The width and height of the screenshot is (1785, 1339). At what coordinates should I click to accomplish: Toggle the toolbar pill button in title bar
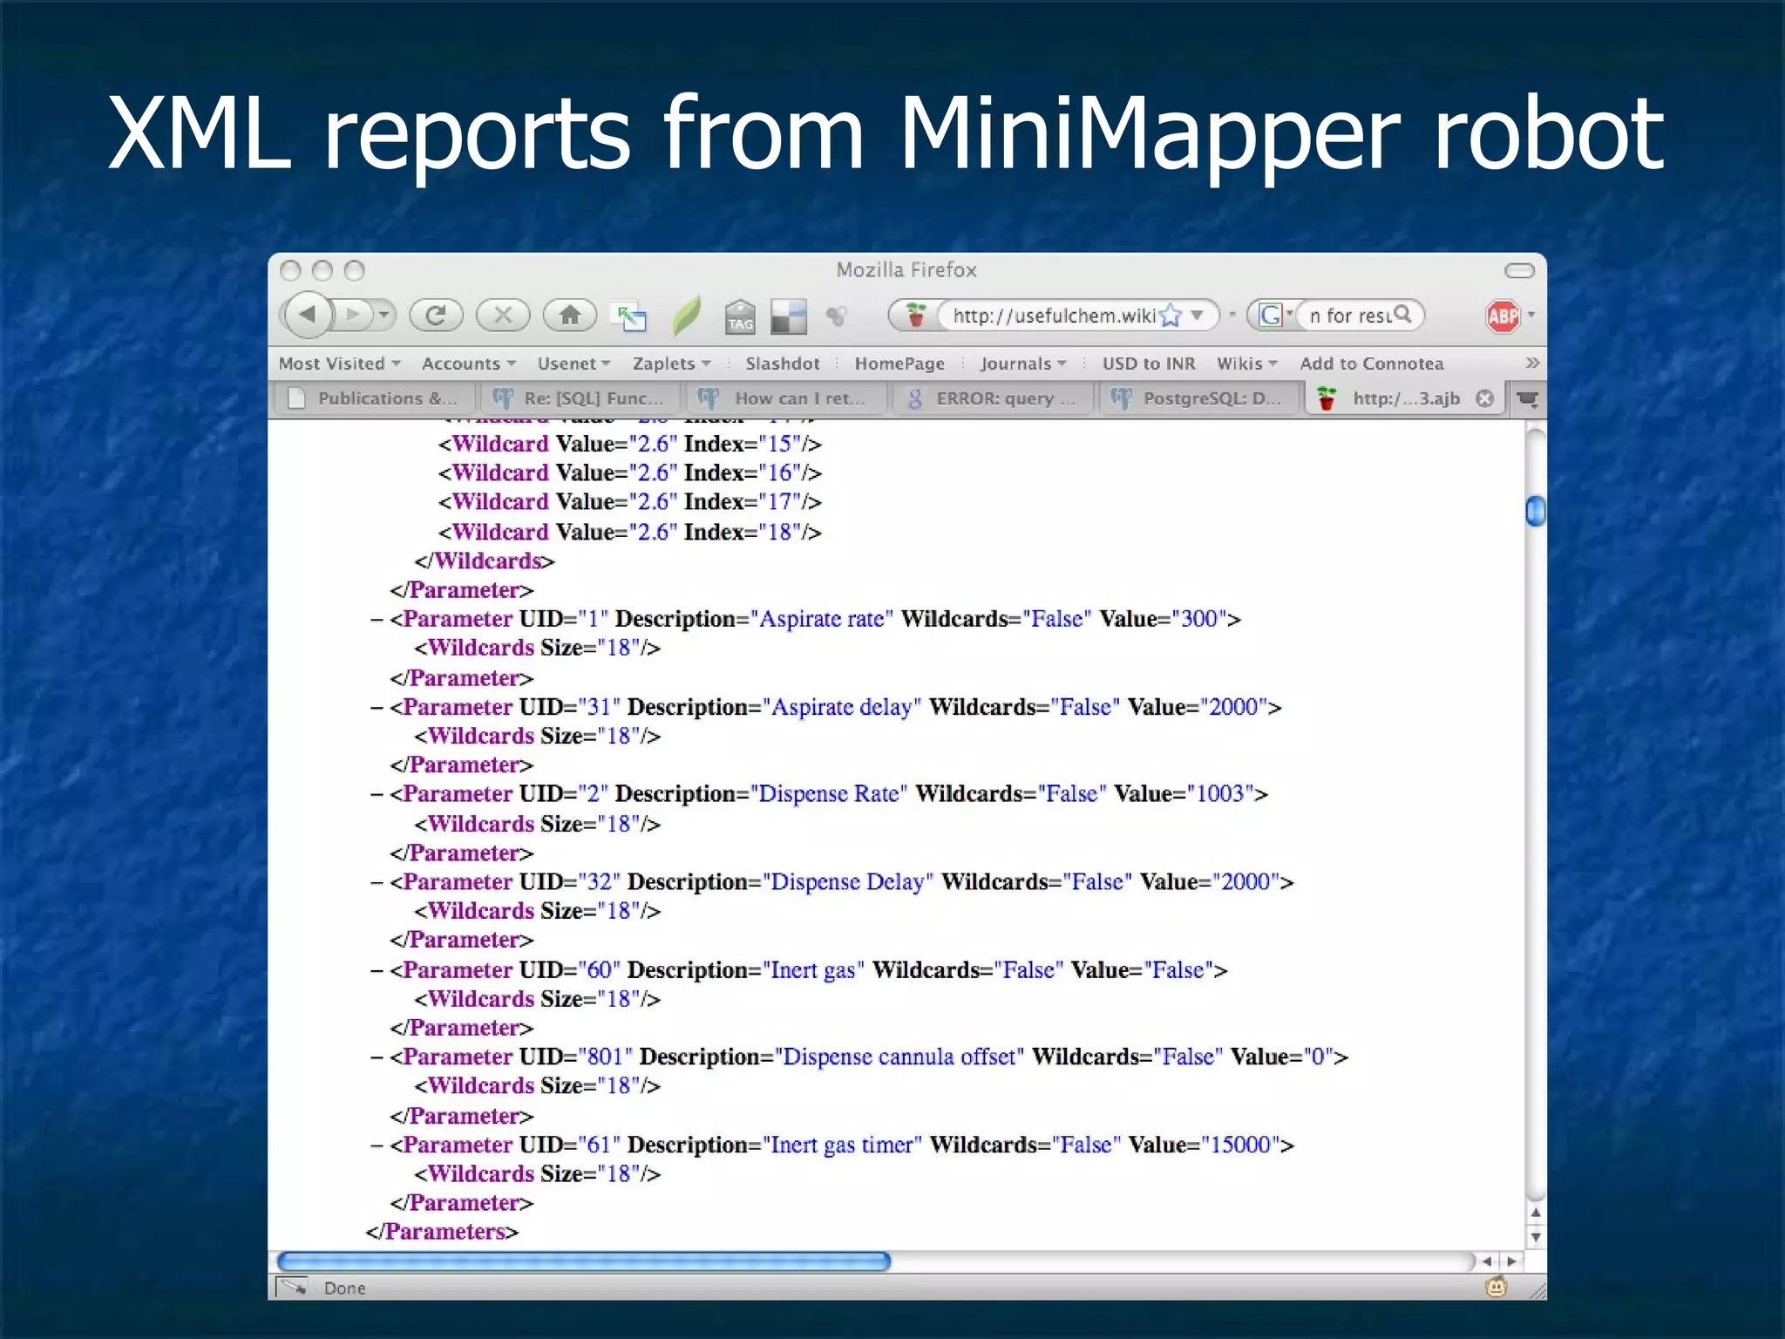point(1519,270)
